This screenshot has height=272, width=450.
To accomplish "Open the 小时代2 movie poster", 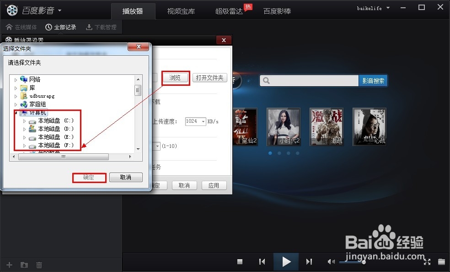I will [x=284, y=127].
